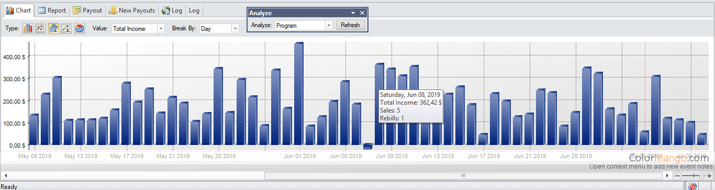Select the pie chart type icon
Screen dimensions: 715x190
[x=80, y=28]
